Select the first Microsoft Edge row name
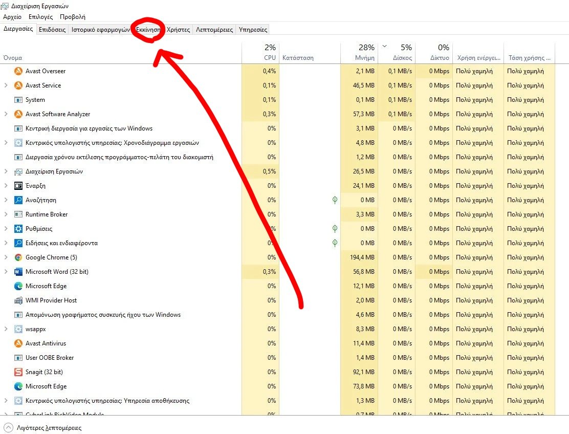The height and width of the screenshot is (434, 569). pyautogui.click(x=46, y=286)
